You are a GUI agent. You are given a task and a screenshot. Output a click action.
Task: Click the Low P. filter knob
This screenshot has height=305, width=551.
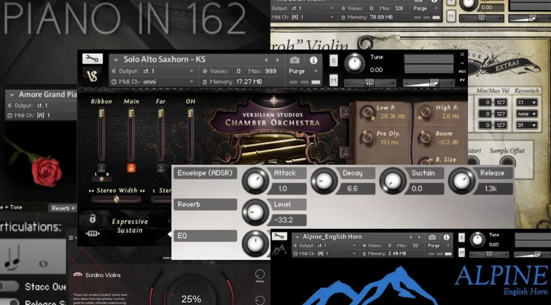coord(367,112)
